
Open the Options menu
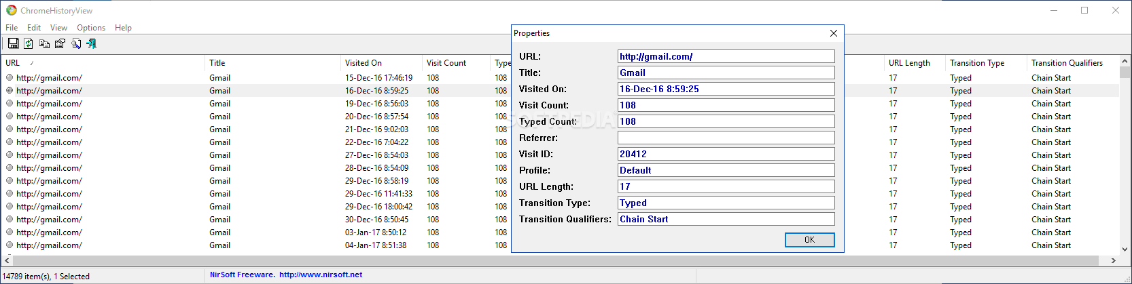91,28
